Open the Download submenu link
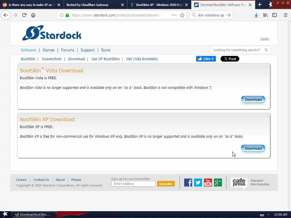Image resolution: width=291 pixels, height=218 pixels. 76,59
